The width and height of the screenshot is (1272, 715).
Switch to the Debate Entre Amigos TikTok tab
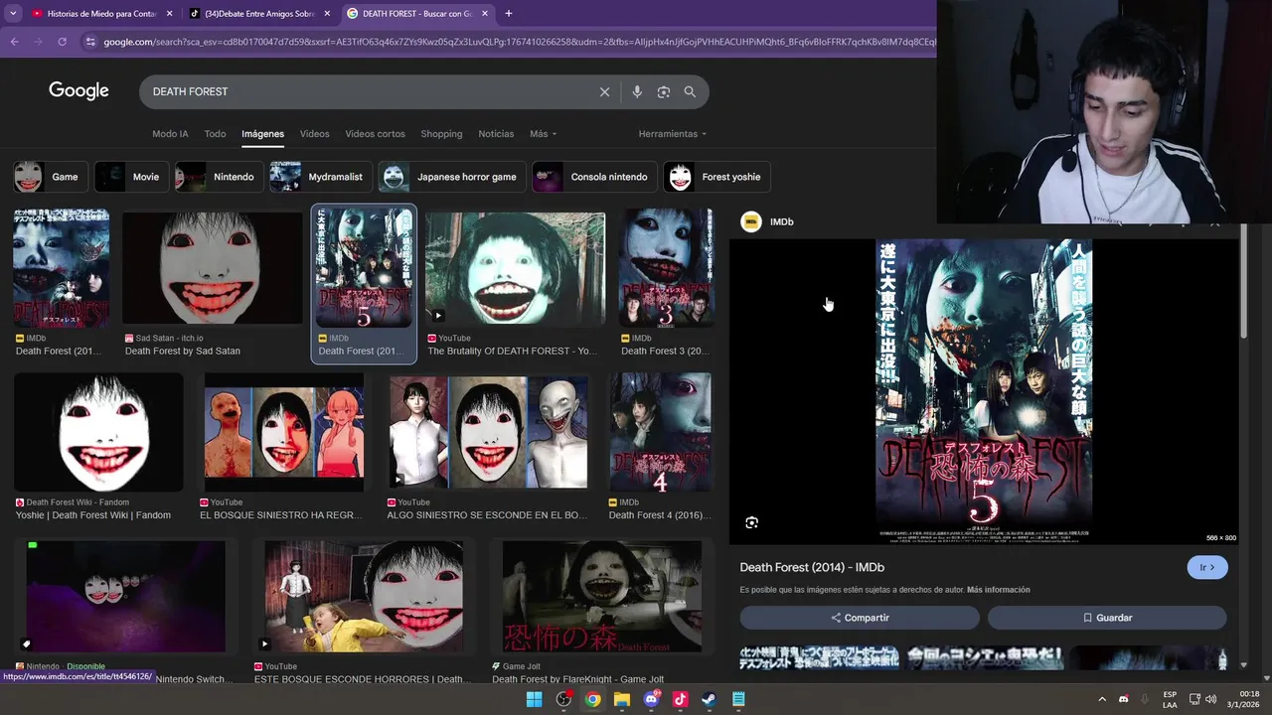260,14
